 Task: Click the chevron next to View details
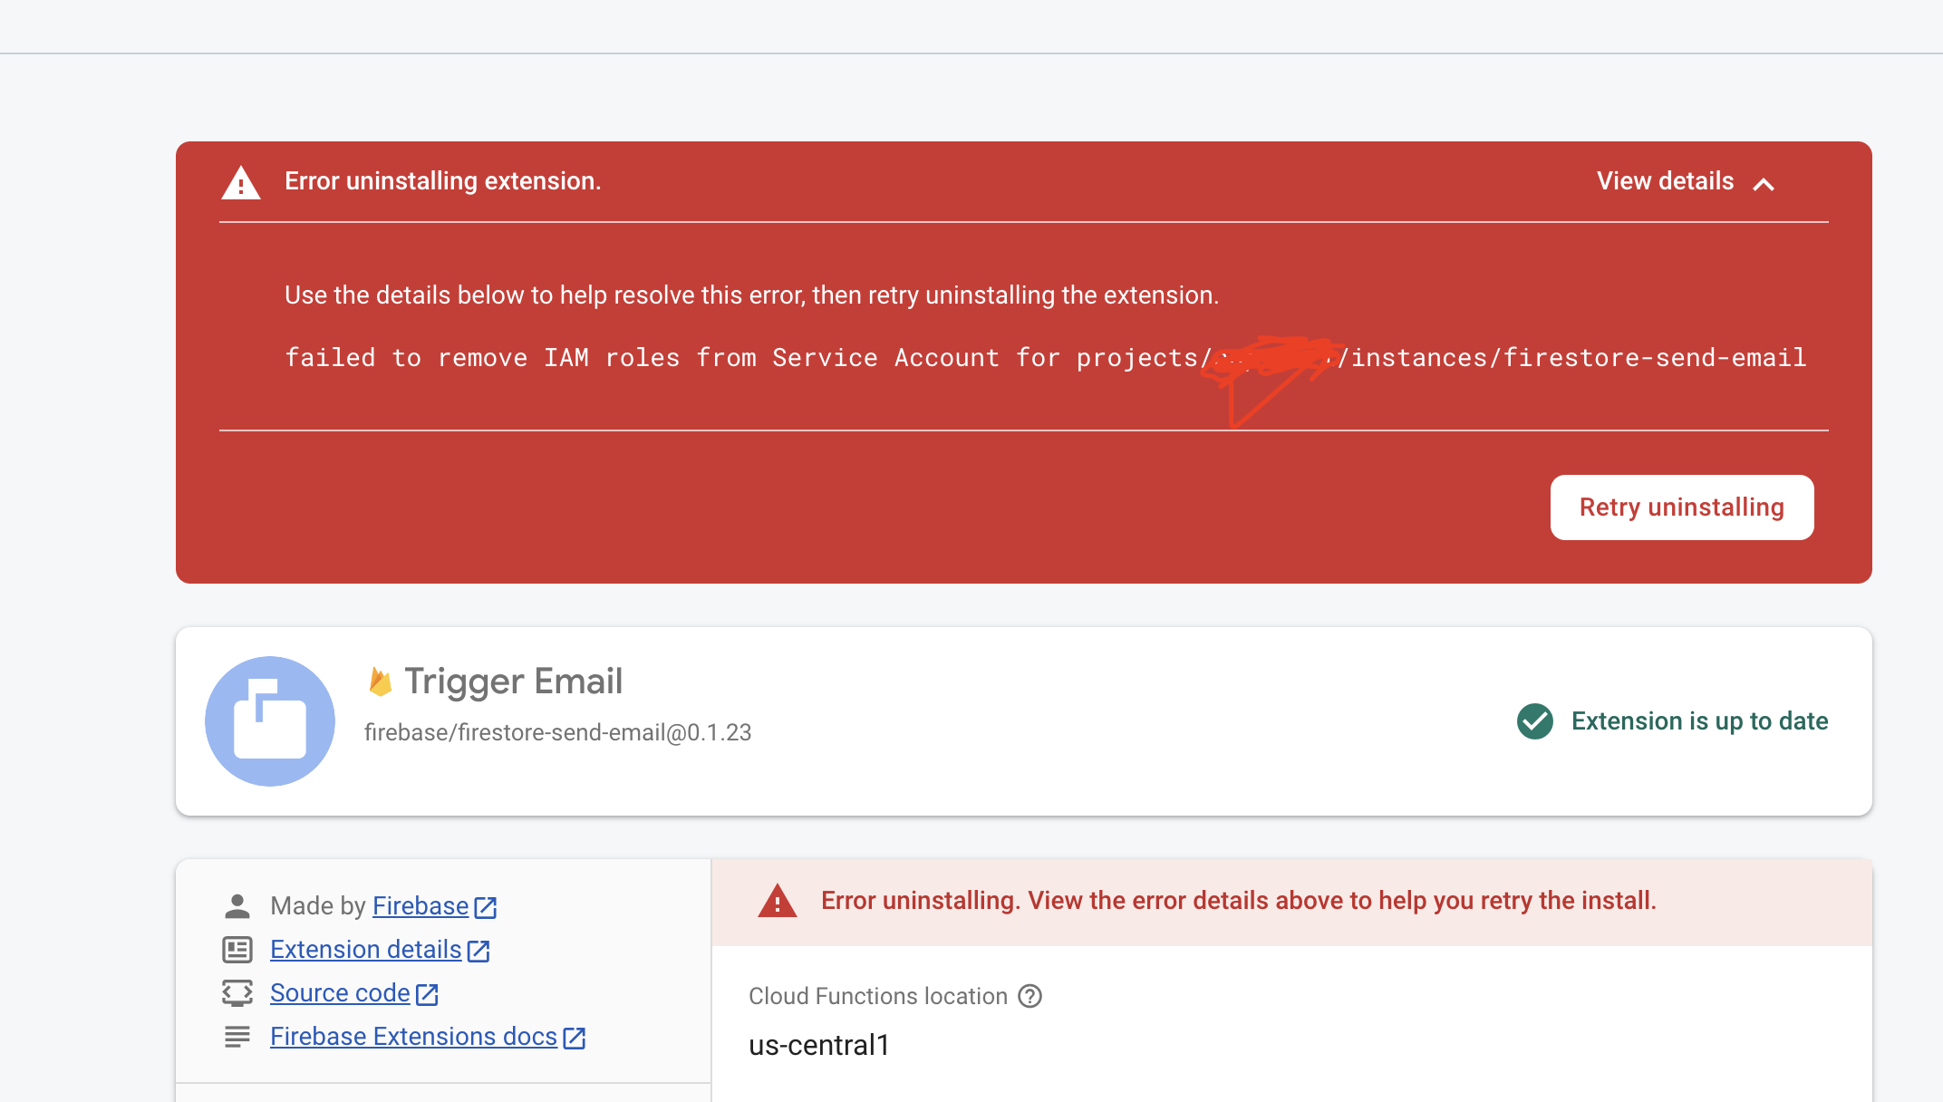1764,184
